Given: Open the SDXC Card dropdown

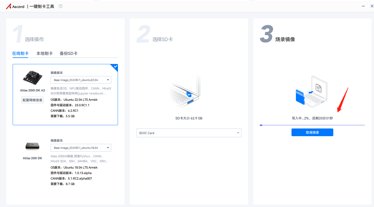Looking at the screenshot, I should pos(189,133).
